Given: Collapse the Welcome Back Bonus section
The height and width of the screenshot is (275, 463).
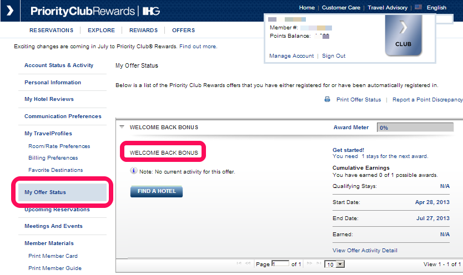Looking at the screenshot, I should (122, 127).
